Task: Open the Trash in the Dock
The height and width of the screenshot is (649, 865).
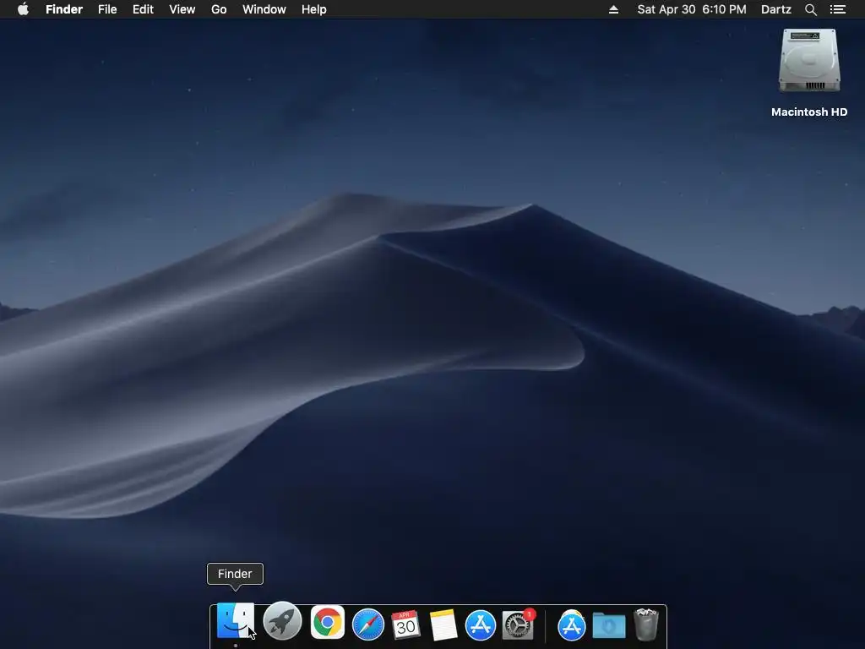Action: click(x=646, y=624)
